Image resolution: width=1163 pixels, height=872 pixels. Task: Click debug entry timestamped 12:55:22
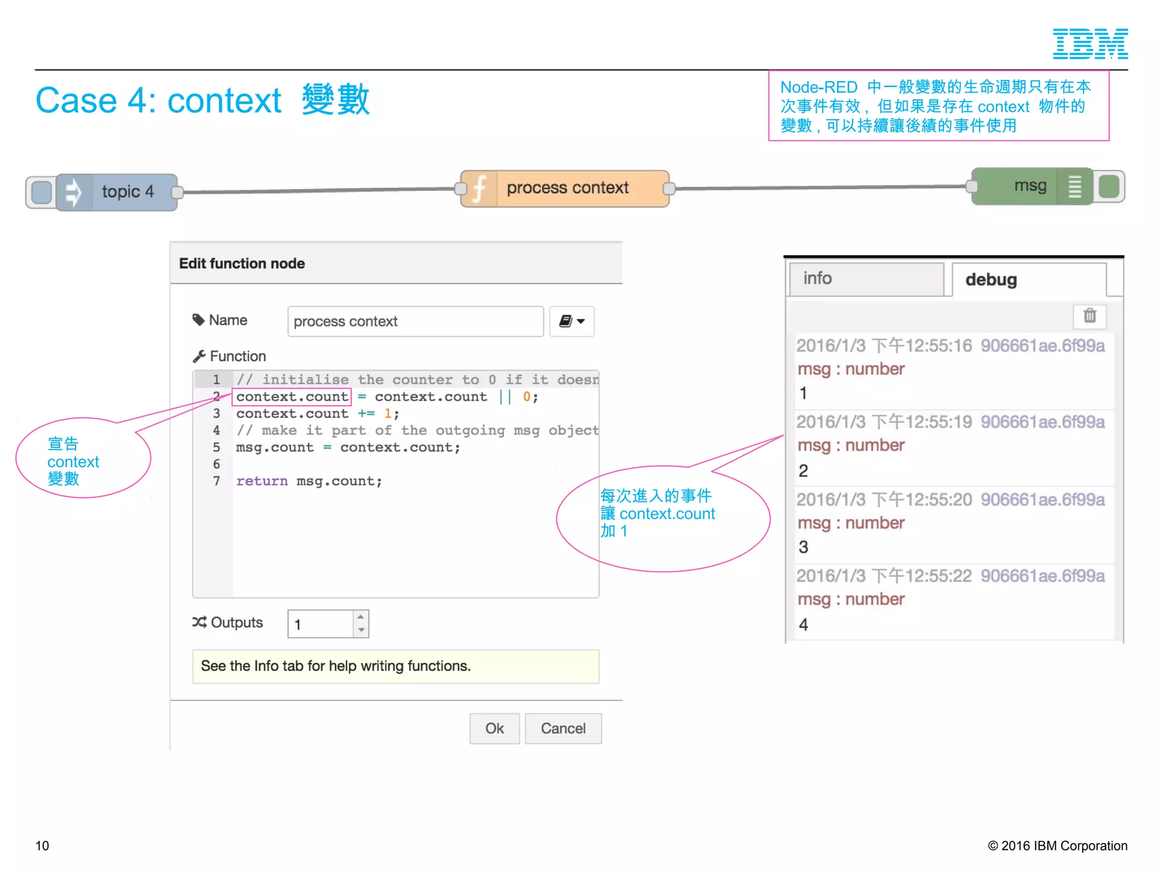pyautogui.click(x=953, y=601)
